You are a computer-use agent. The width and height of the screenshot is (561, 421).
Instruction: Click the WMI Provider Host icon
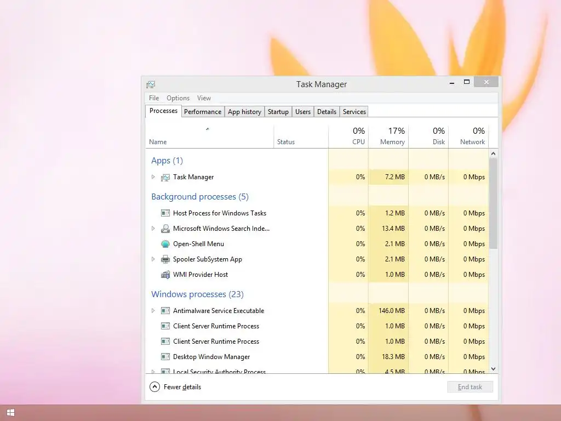point(165,275)
